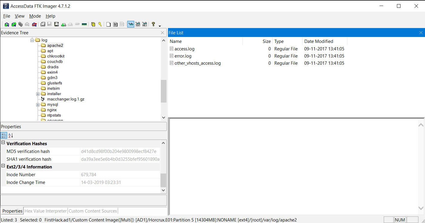The width and height of the screenshot is (425, 223).
Task: Click the question mark help icon
Action: (x=153, y=24)
